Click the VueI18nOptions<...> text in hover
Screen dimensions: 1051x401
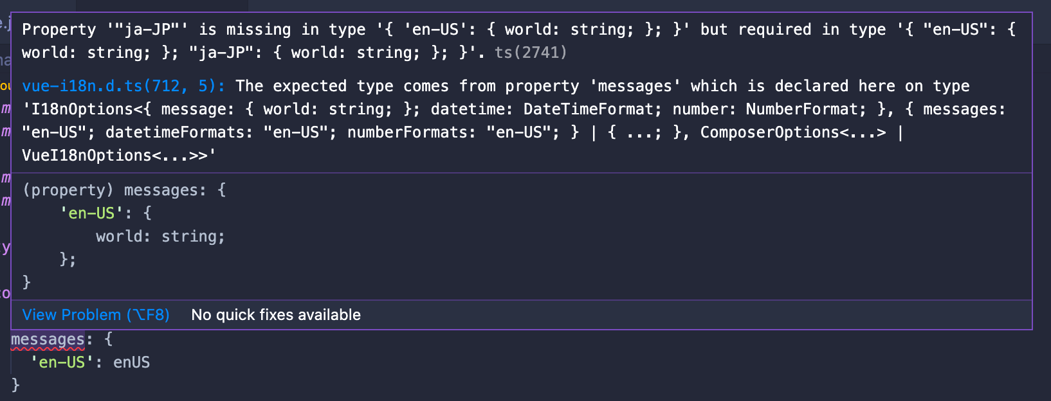(x=114, y=156)
